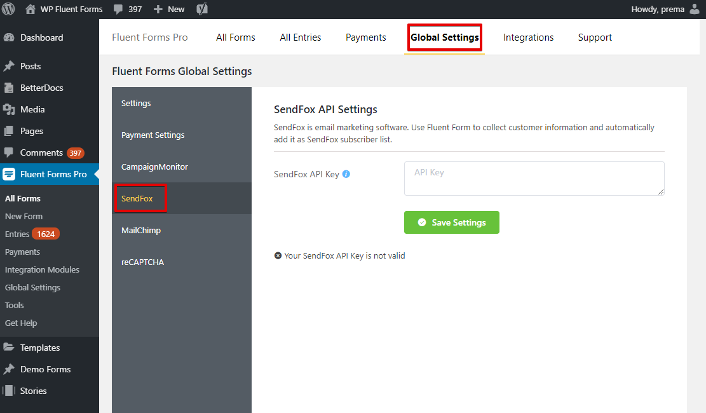Click the Posts pin icon
The width and height of the screenshot is (706, 413).
point(9,66)
